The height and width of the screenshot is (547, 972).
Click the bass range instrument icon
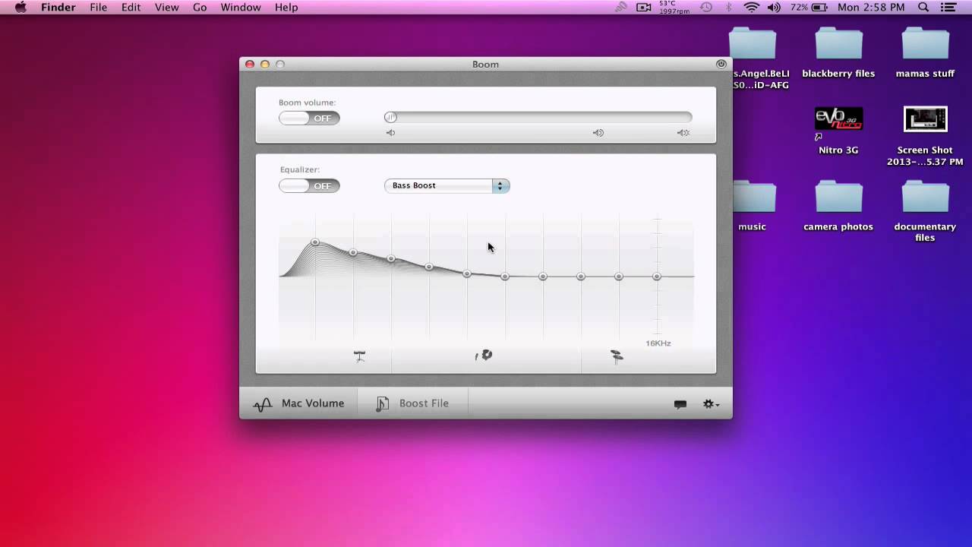(x=360, y=356)
